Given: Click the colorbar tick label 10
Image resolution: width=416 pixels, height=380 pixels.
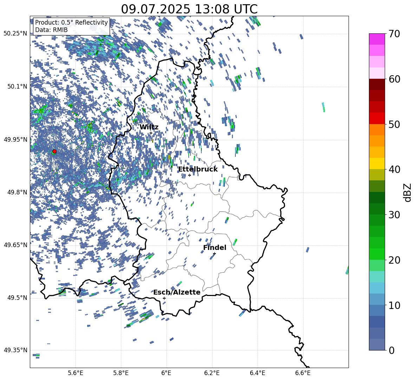Looking at the screenshot, I should (395, 305).
